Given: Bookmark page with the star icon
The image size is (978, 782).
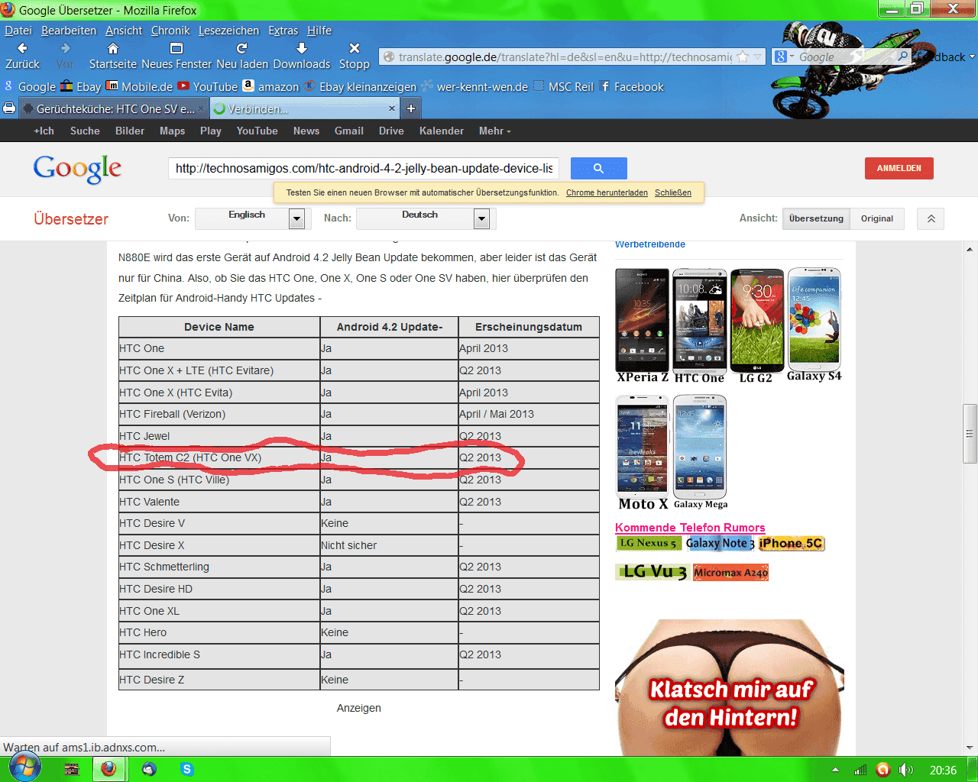Looking at the screenshot, I should click(x=742, y=57).
